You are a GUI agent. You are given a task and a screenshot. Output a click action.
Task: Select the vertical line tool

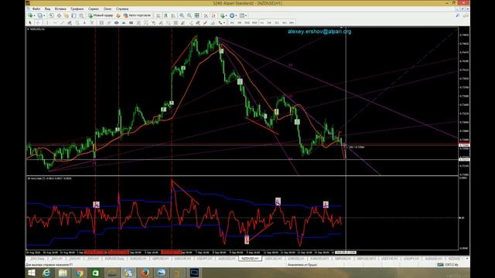tap(47, 22)
